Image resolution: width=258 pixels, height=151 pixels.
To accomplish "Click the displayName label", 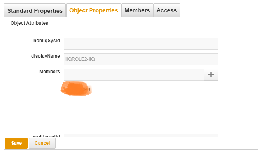I will pos(46,56).
